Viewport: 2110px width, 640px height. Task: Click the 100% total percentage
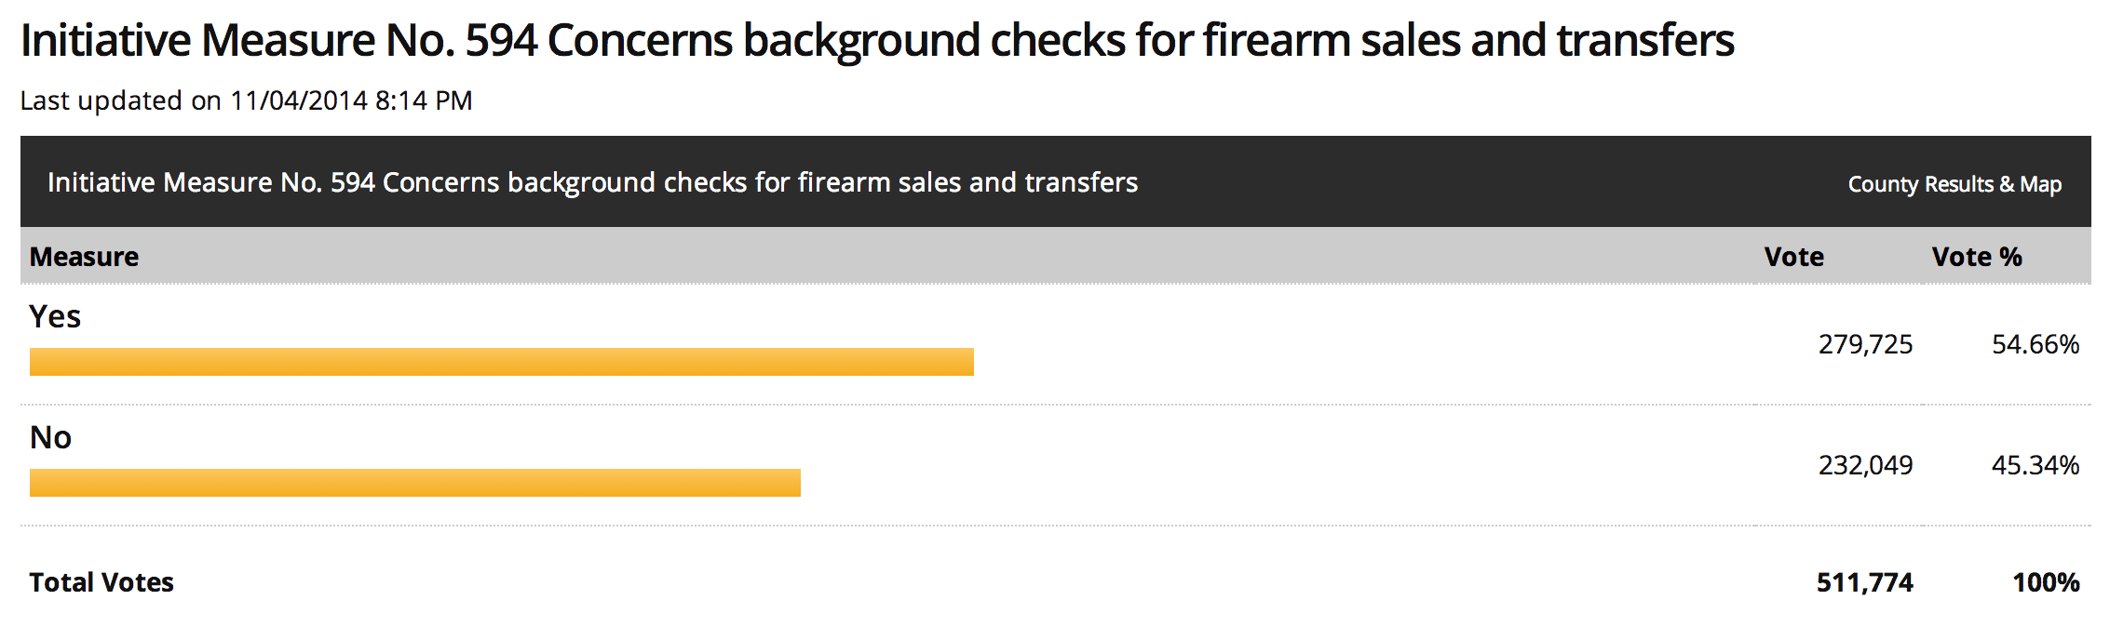[2045, 583]
